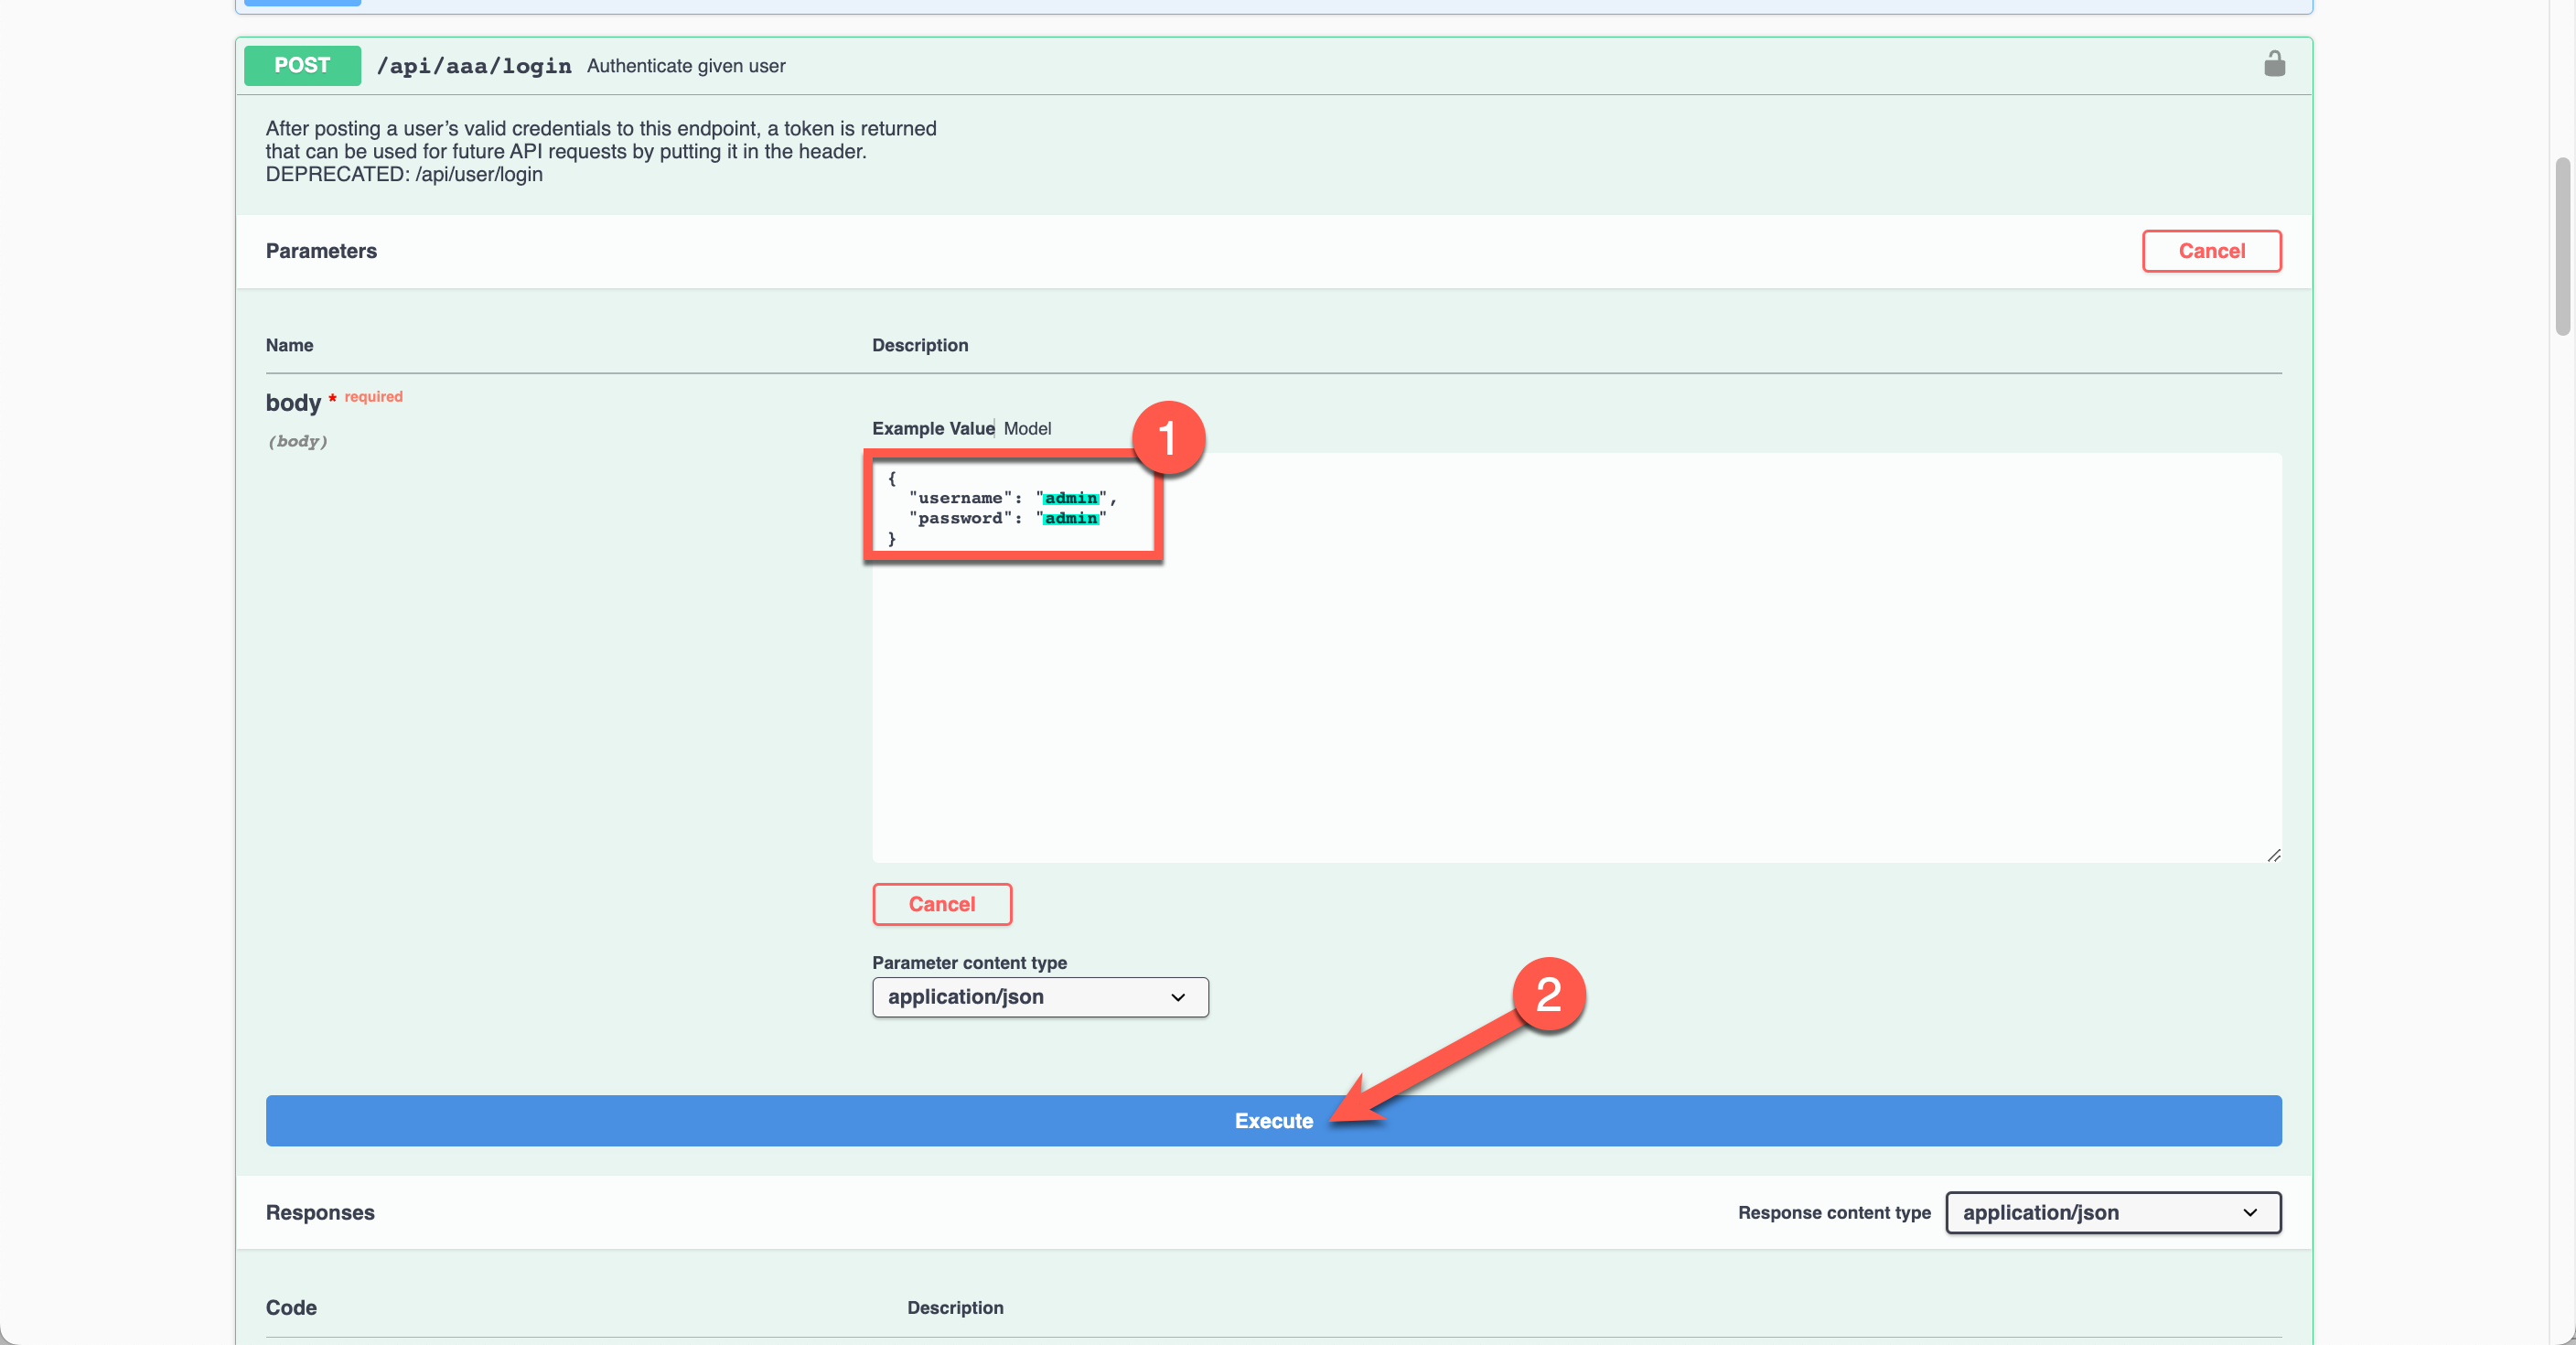Viewport: 2576px width, 1345px height.
Task: Click the lock authorization icon
Action: pos(2274,64)
